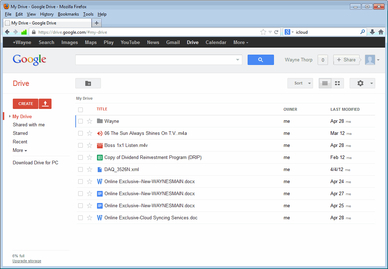
Task: Check the box for docx modified Apr 24
Action: 80,181
